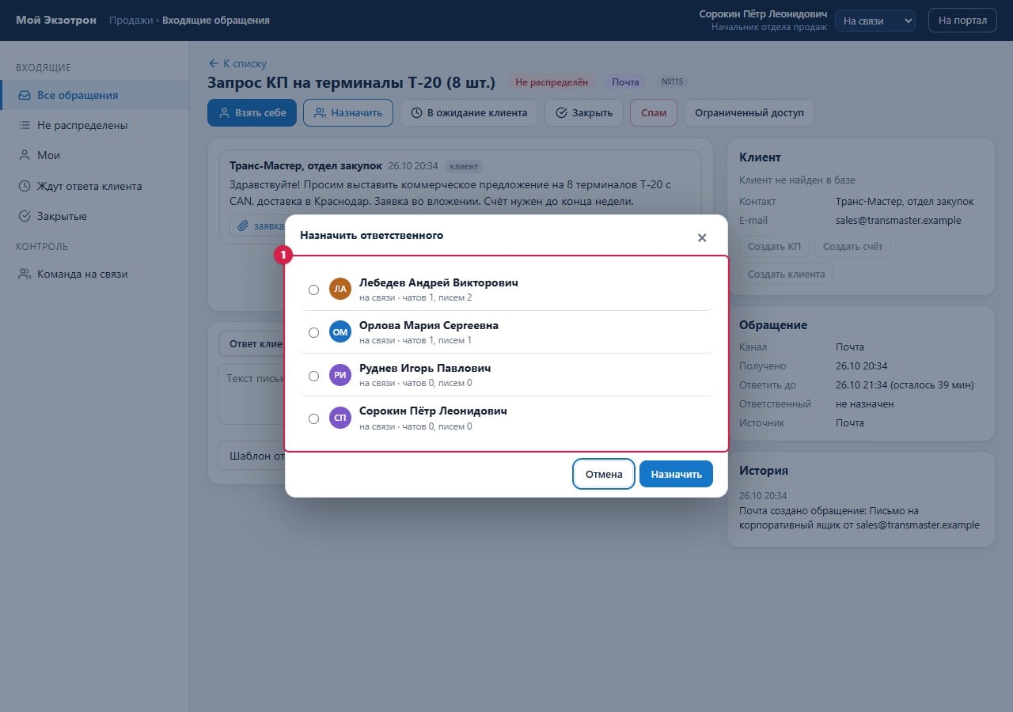
Task: Click the Отмена button
Action: pos(604,474)
